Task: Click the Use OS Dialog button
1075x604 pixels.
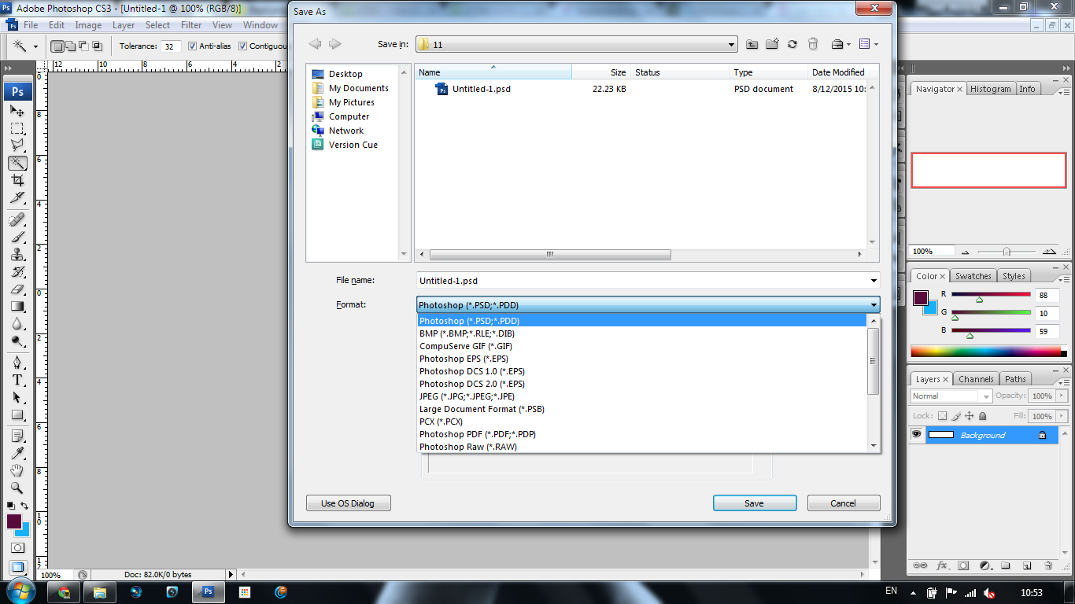Action: [x=348, y=503]
